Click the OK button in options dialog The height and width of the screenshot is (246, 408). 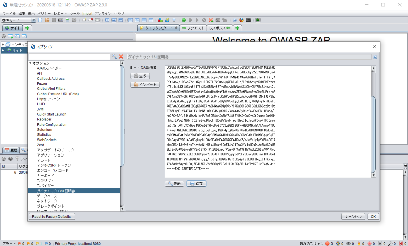[x=373, y=216]
